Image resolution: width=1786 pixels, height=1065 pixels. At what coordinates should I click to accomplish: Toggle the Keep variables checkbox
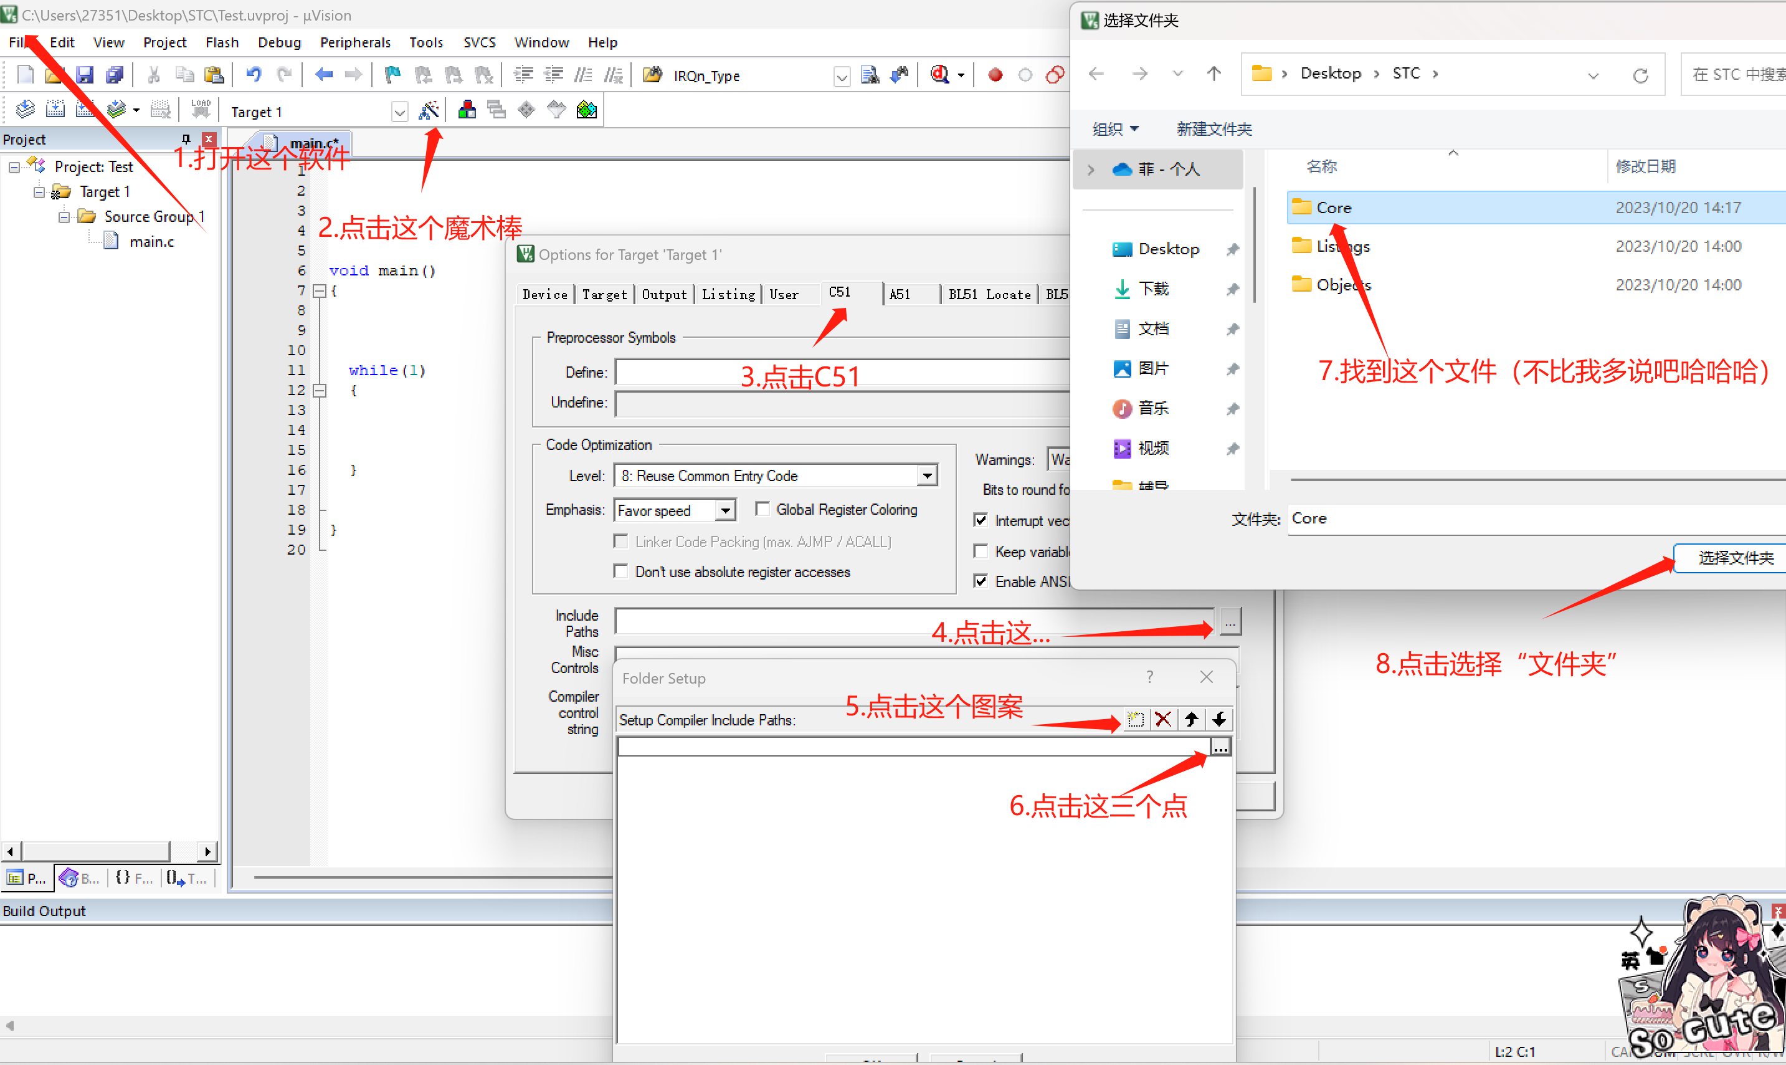point(981,551)
